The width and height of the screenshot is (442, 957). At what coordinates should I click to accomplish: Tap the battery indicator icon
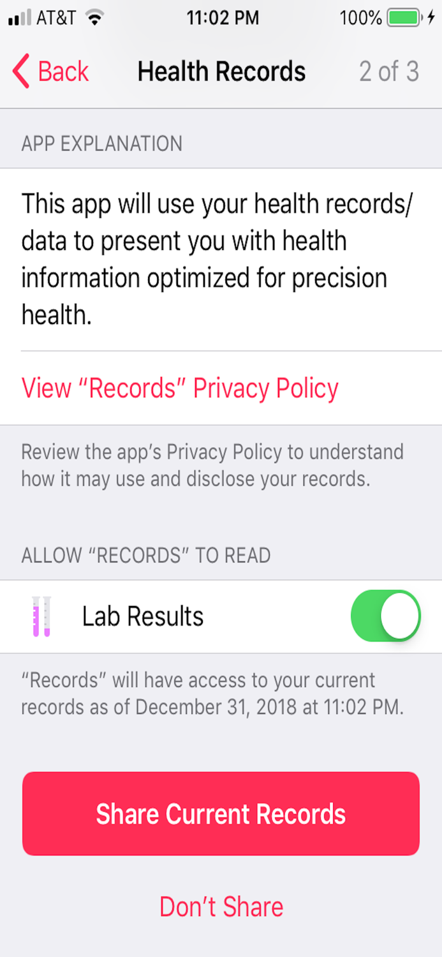pyautogui.click(x=402, y=18)
